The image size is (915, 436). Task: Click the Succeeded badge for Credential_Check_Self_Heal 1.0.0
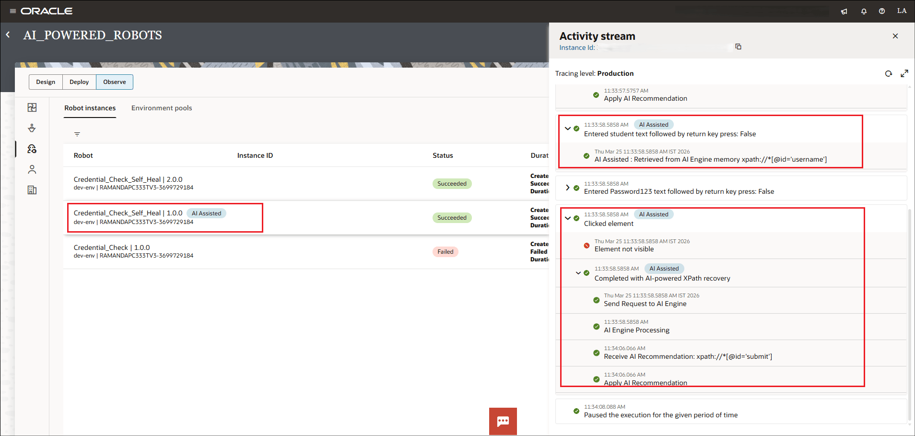pos(452,218)
